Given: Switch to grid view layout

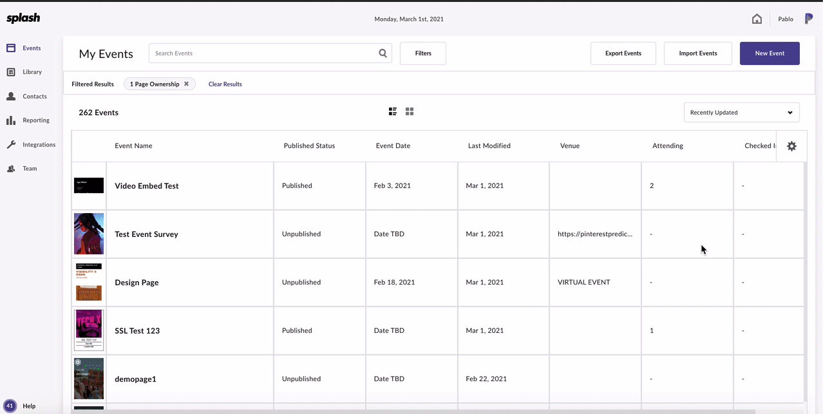Looking at the screenshot, I should pos(410,111).
